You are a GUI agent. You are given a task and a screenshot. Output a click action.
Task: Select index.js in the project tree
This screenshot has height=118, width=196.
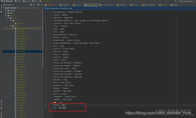point(19,69)
